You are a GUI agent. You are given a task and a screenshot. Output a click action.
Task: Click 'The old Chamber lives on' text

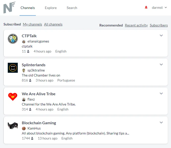(41, 75)
